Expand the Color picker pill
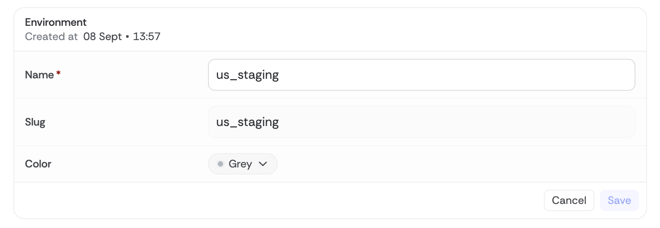The width and height of the screenshot is (660, 228). [243, 164]
